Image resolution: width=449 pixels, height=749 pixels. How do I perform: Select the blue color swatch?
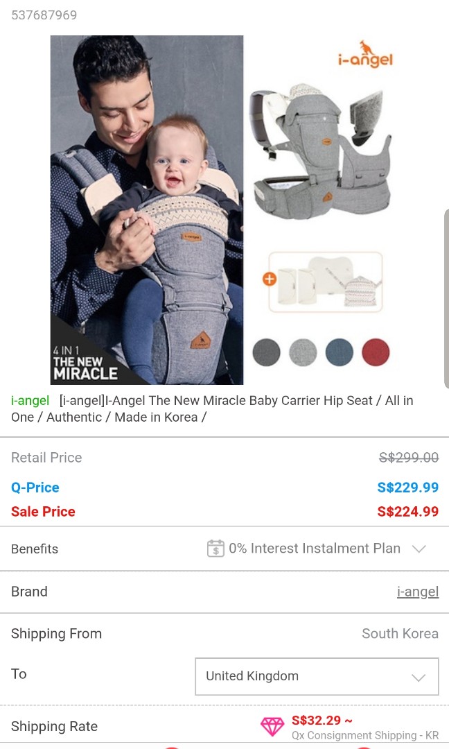[340, 352]
